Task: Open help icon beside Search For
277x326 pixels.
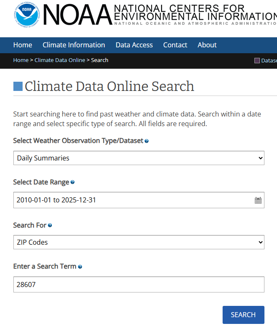Action: pyautogui.click(x=50, y=225)
